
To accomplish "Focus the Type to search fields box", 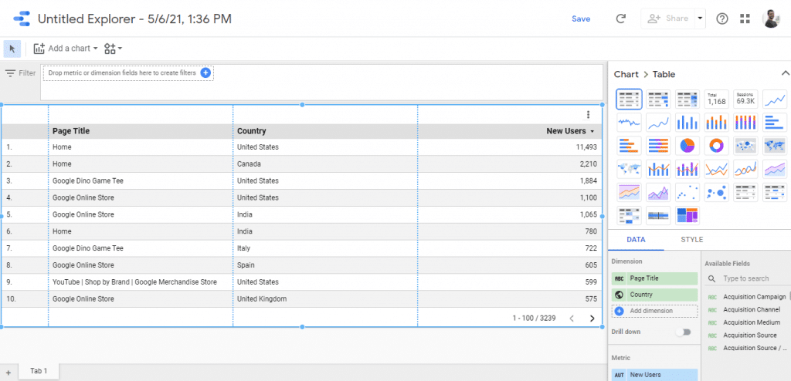I will point(748,278).
